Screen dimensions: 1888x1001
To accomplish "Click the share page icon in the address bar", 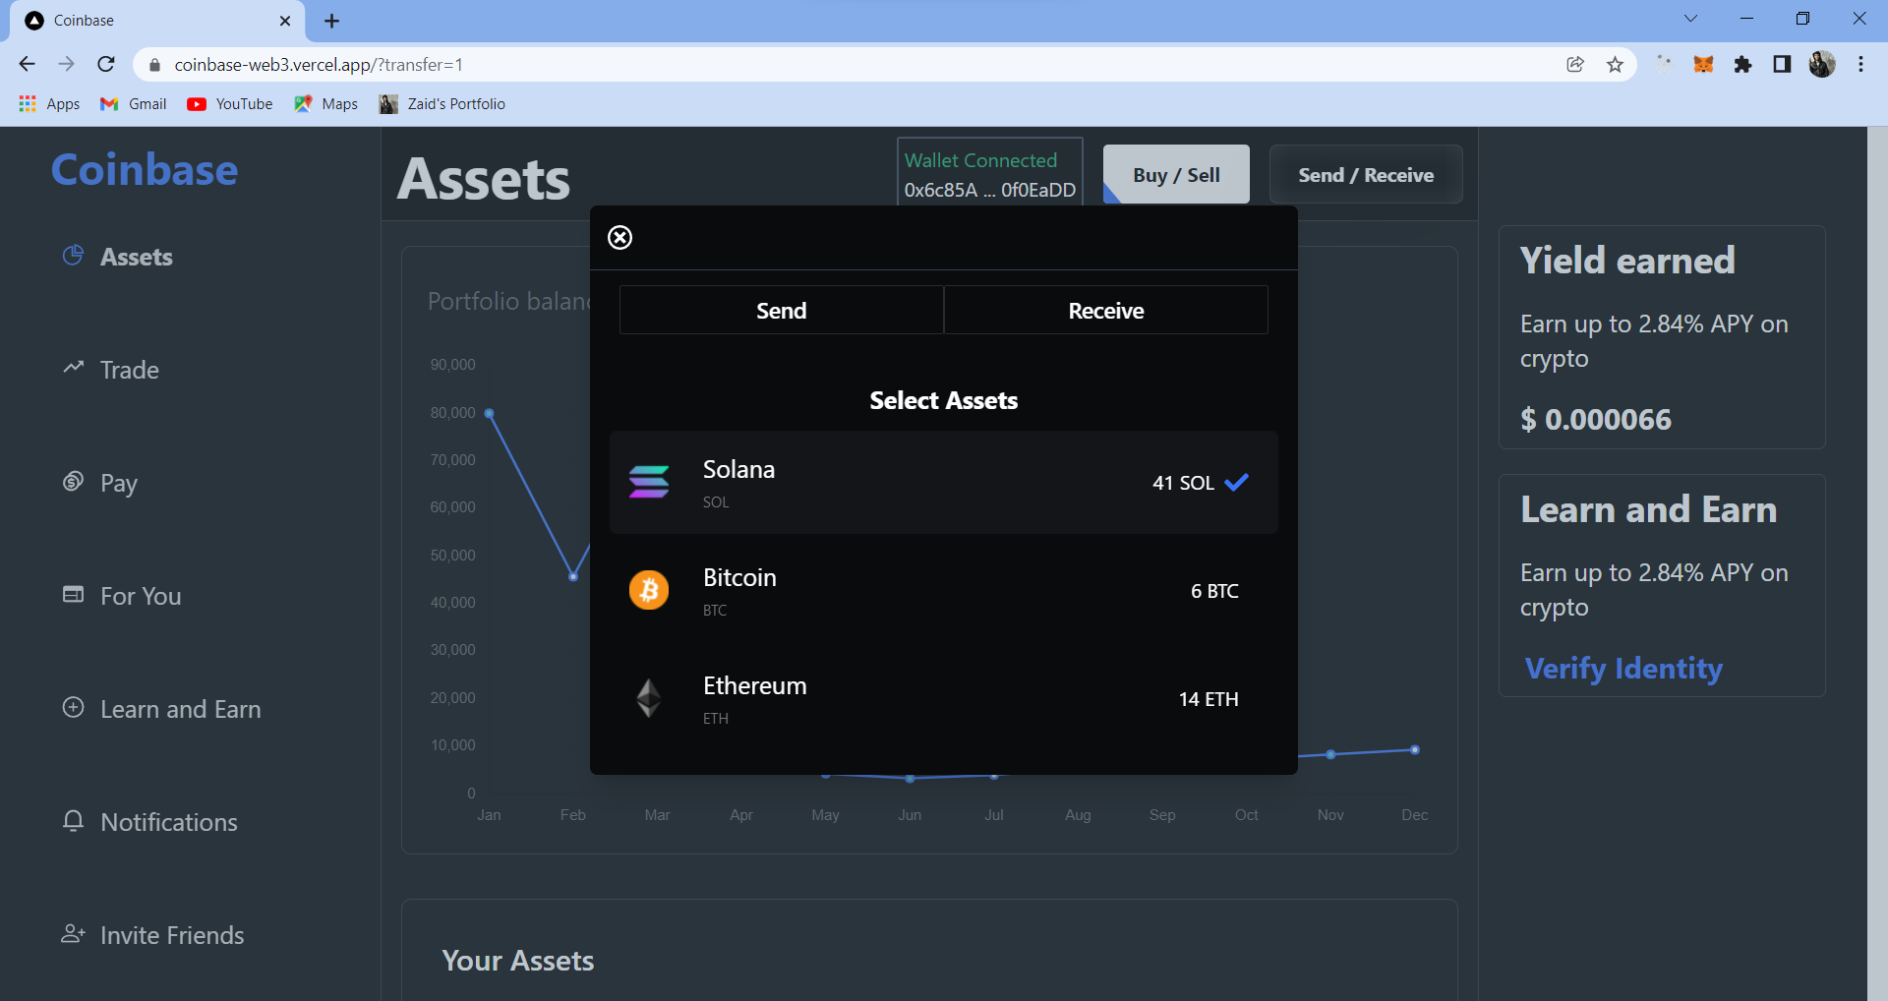I will [x=1575, y=65].
